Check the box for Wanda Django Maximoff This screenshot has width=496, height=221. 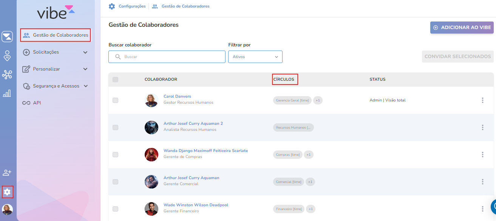click(115, 155)
